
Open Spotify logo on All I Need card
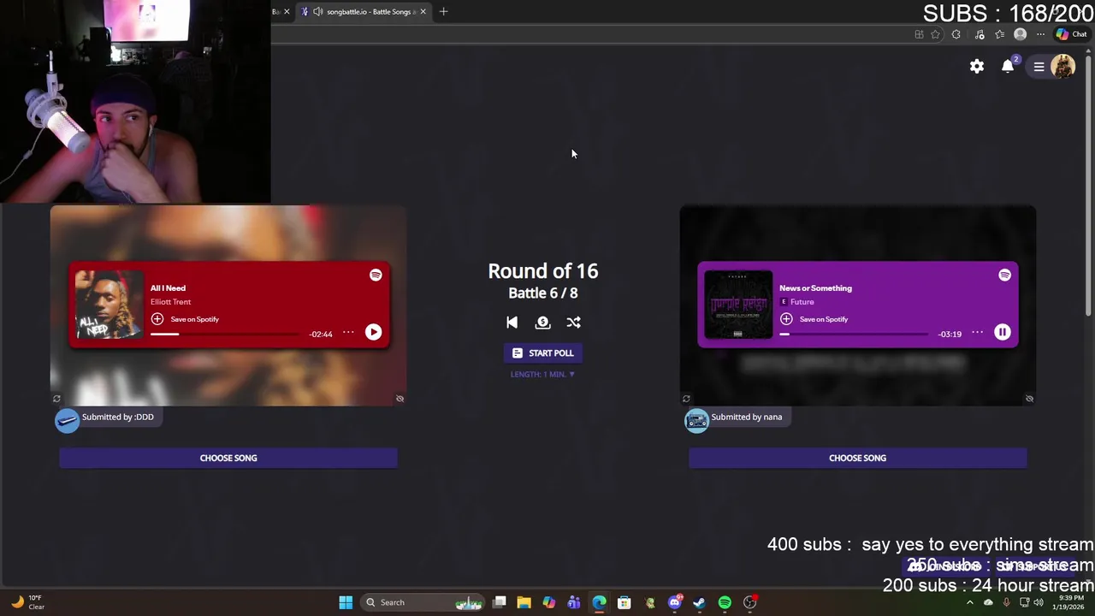click(376, 275)
